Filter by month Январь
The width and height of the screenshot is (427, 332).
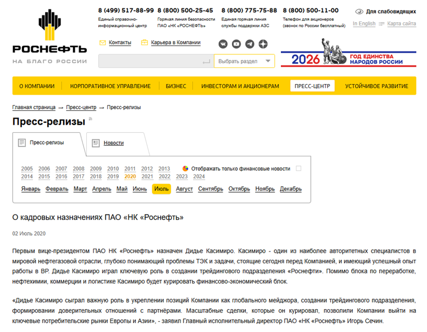pos(31,189)
